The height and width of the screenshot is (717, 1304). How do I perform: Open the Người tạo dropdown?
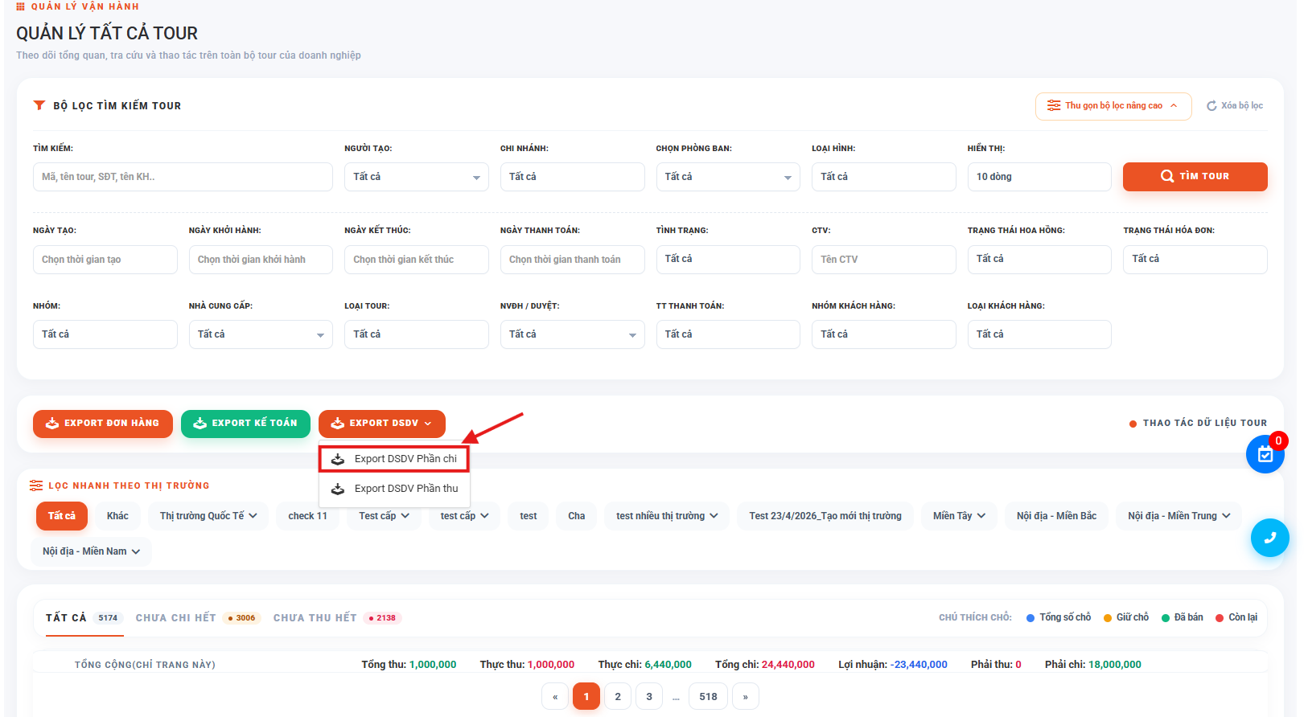click(417, 177)
